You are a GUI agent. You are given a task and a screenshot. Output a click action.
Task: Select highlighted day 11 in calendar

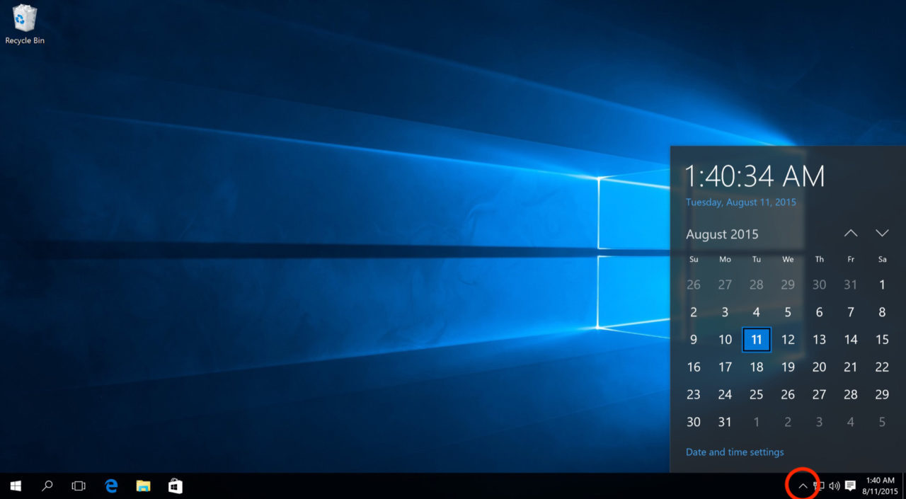[757, 340]
